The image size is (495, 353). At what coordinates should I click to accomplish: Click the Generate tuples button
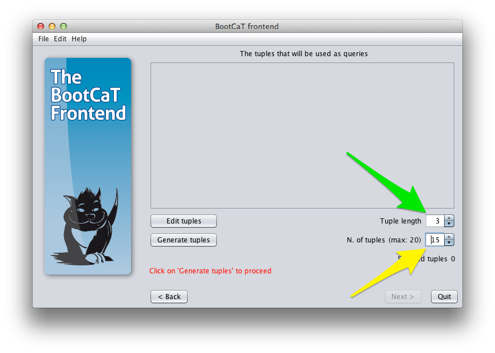(x=184, y=240)
